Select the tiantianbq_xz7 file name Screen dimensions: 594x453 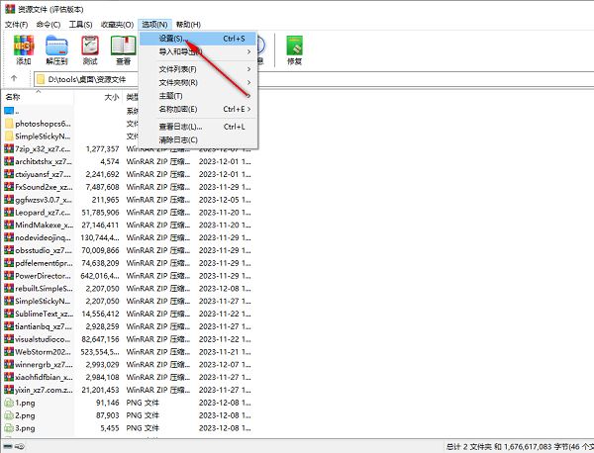point(44,326)
